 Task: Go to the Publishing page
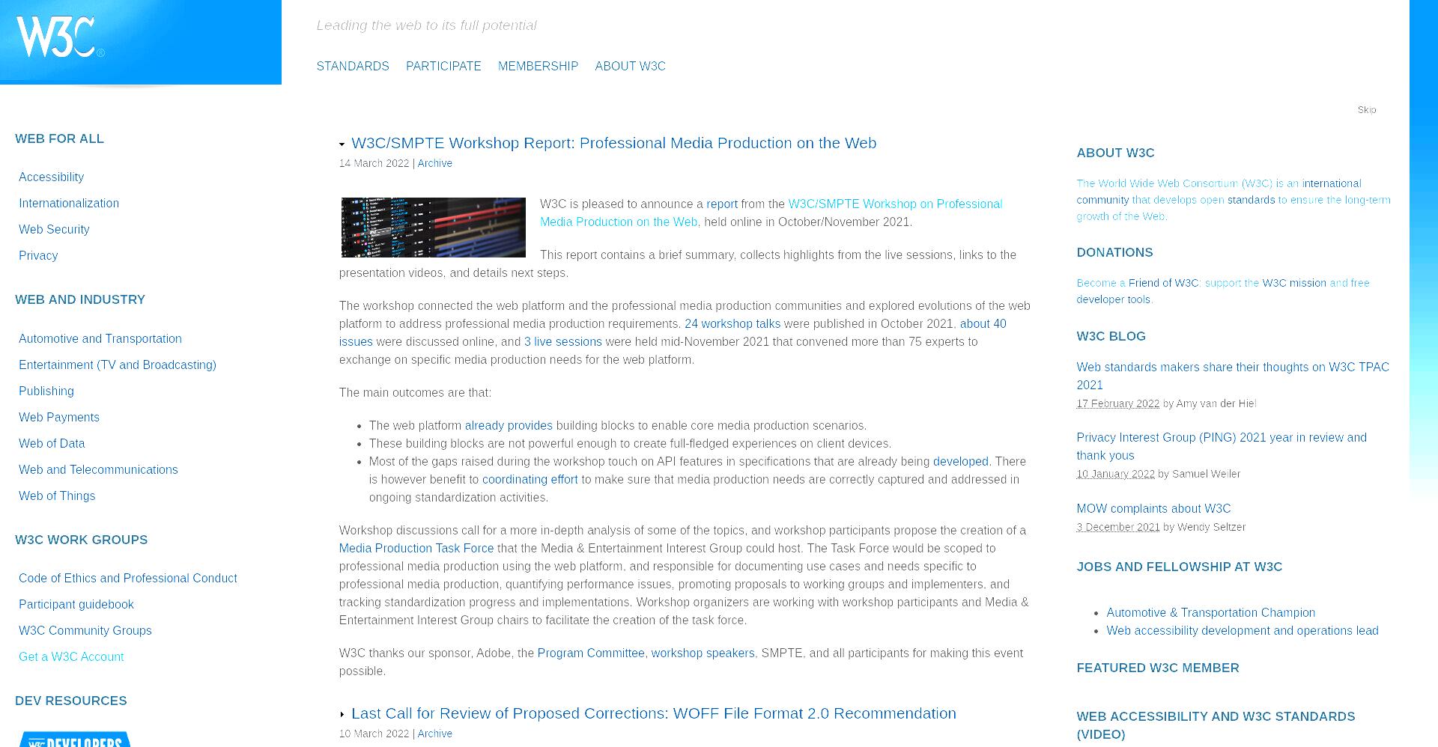tap(46, 391)
